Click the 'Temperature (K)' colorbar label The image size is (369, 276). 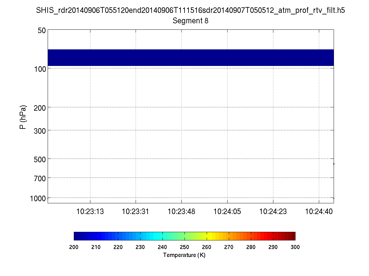click(184, 255)
